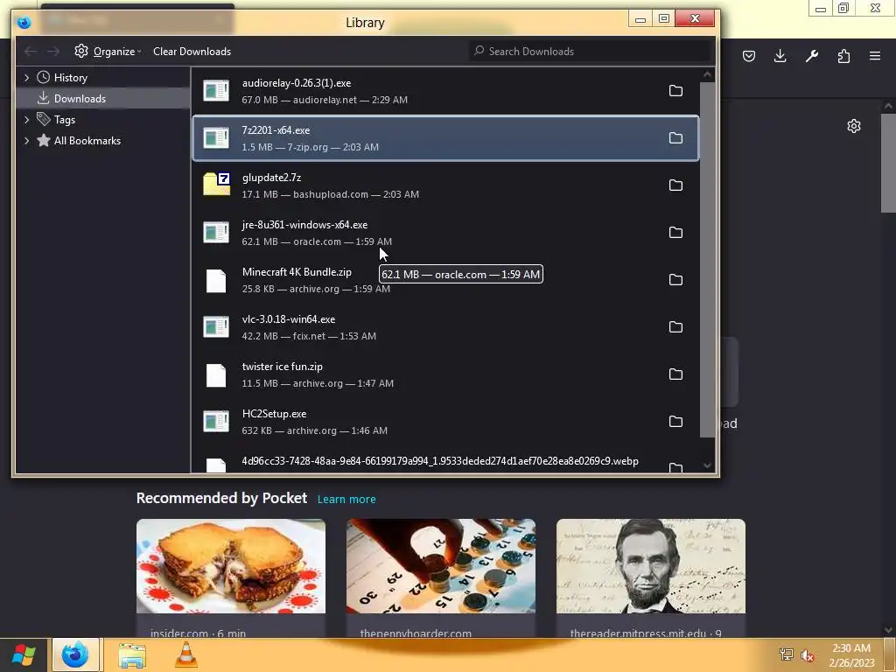The width and height of the screenshot is (896, 672).
Task: Open new tab page settings gear
Action: coord(854,126)
